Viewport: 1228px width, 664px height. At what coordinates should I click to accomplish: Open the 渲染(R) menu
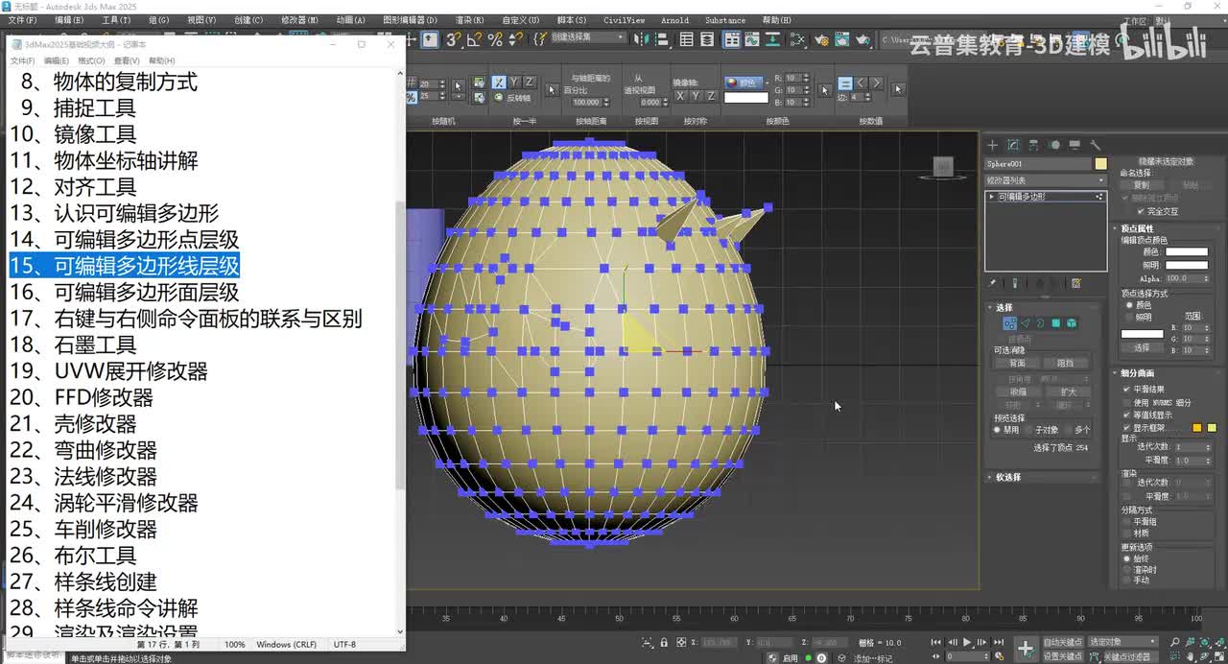(469, 19)
